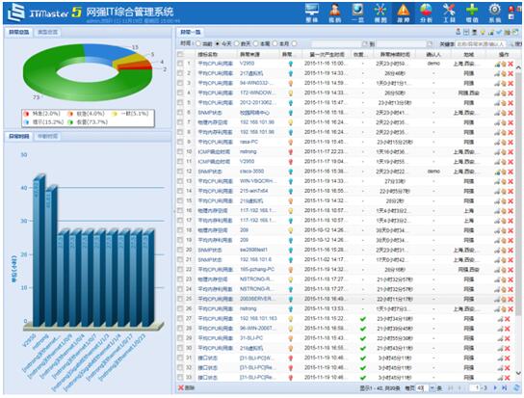Click the pie chart analysis icon
524x398 pixels.
pyautogui.click(x=426, y=13)
